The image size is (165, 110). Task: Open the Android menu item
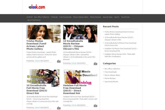[29, 17]
